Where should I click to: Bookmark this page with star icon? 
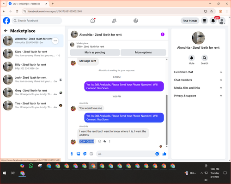click(212, 11)
